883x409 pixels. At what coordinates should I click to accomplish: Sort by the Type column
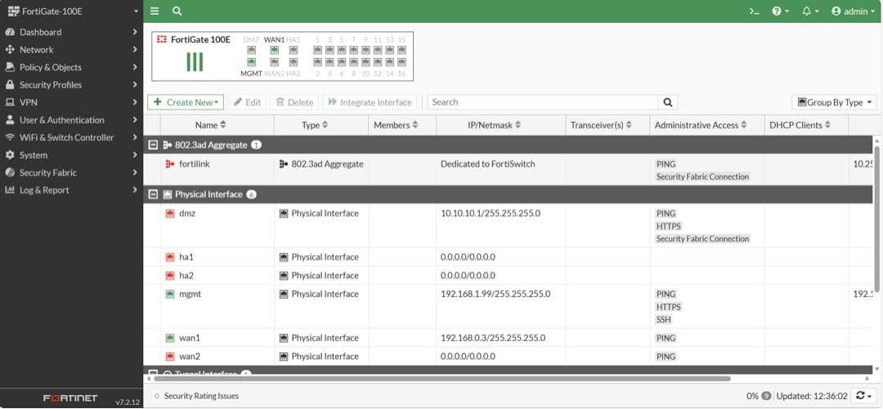[x=315, y=125]
